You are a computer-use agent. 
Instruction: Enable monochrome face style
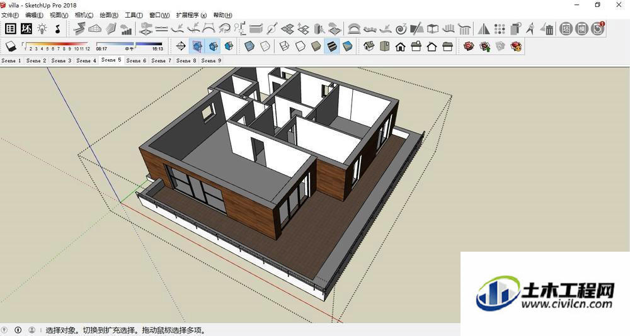pos(348,46)
